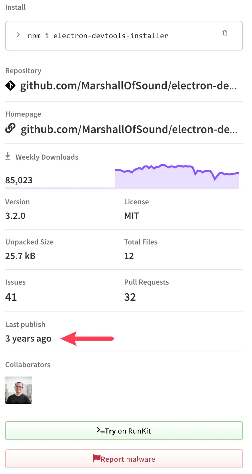The width and height of the screenshot is (252, 474).
Task: Copy the npm install command icon
Action: [224, 34]
